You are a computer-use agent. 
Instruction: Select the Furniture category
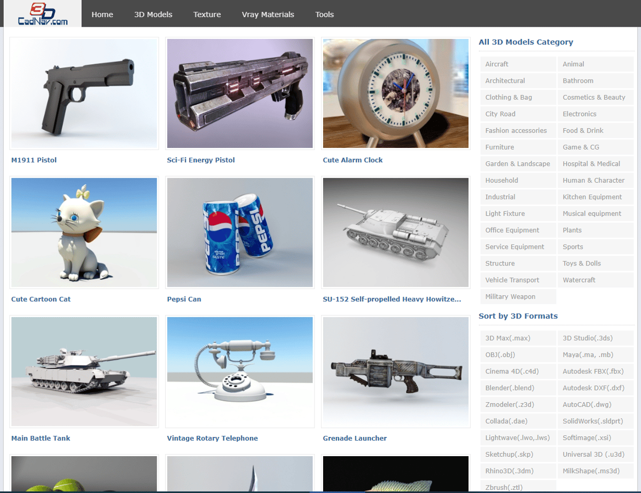click(518, 147)
